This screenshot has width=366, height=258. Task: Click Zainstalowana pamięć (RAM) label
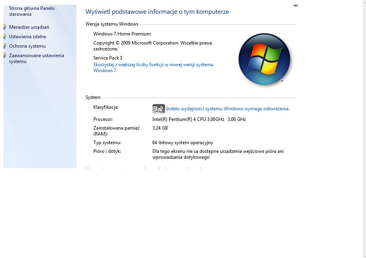(117, 131)
